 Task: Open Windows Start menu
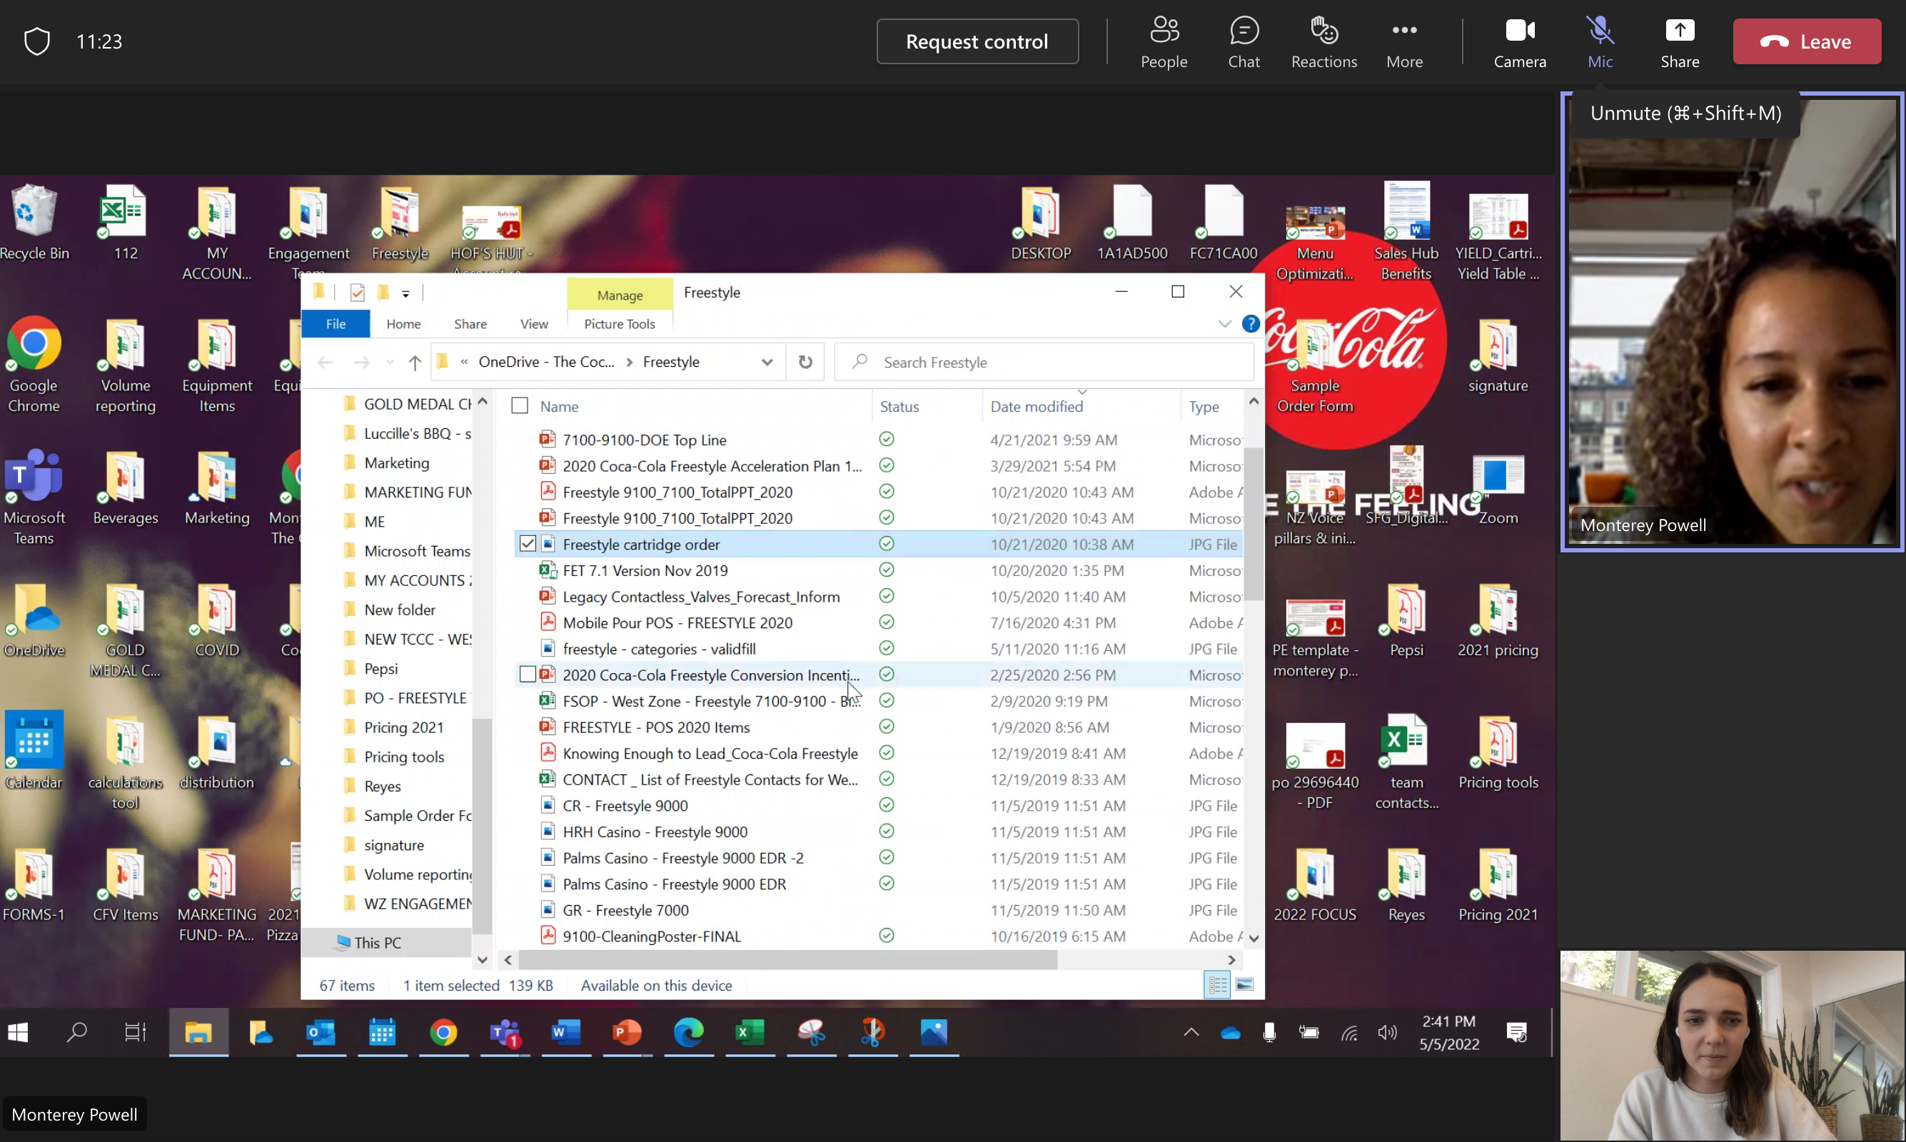(18, 1033)
